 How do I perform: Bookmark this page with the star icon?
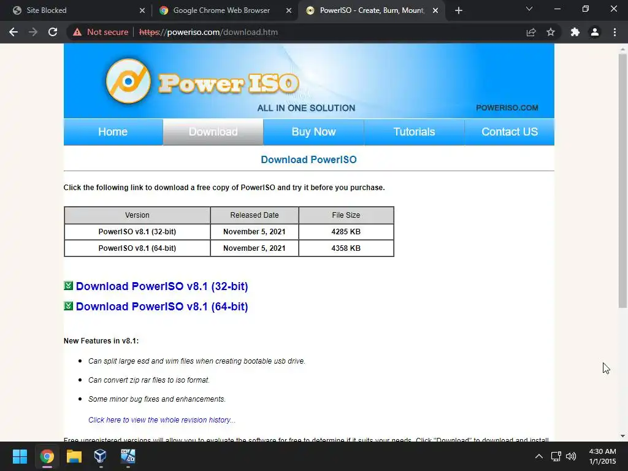pyautogui.click(x=551, y=32)
